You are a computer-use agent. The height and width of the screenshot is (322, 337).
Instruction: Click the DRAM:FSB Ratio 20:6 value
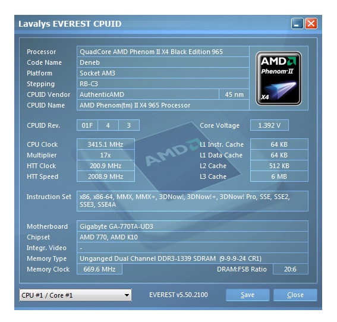point(291,269)
